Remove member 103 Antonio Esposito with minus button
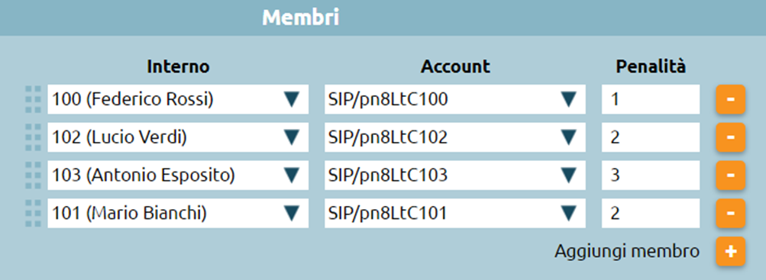 tap(730, 175)
